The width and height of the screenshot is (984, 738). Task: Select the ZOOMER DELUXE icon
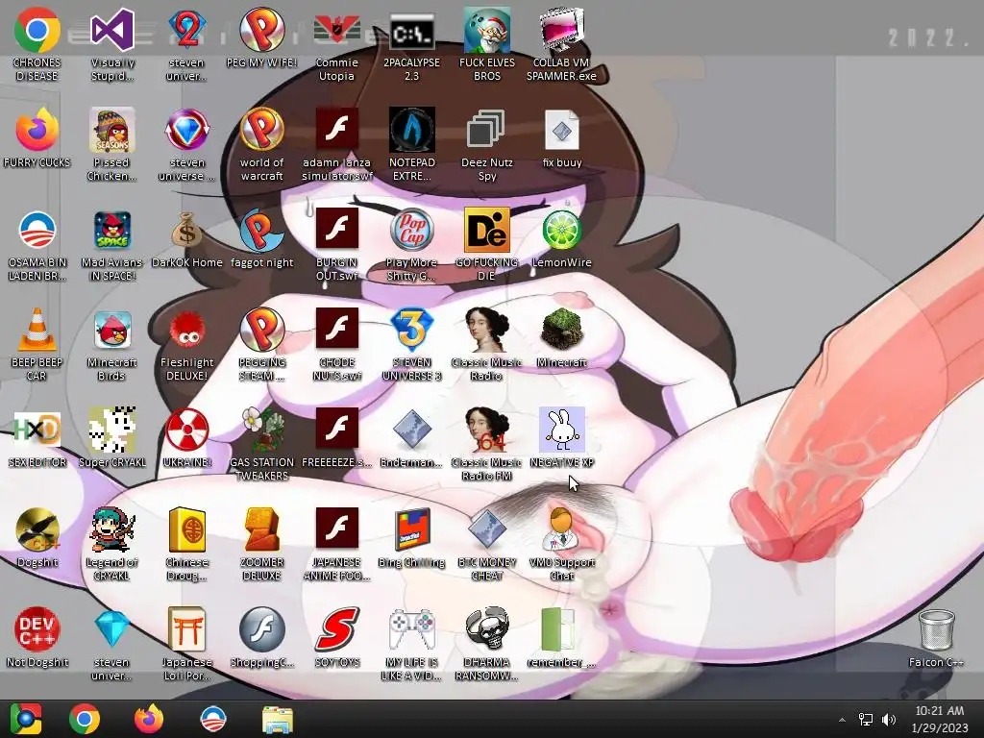pos(261,529)
